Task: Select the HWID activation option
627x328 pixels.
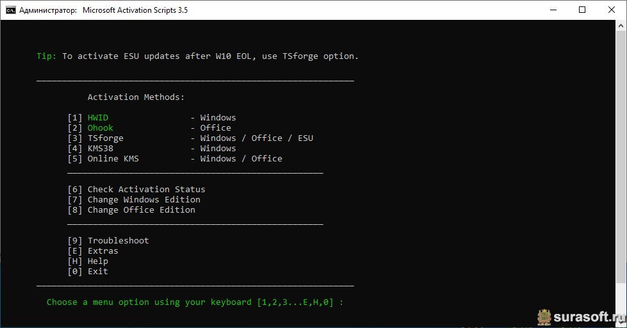Action: [x=98, y=118]
